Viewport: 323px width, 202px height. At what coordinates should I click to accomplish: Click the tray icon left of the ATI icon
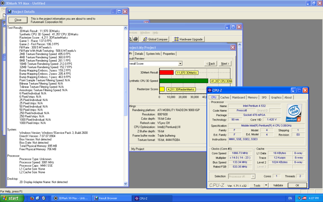pos(299,198)
